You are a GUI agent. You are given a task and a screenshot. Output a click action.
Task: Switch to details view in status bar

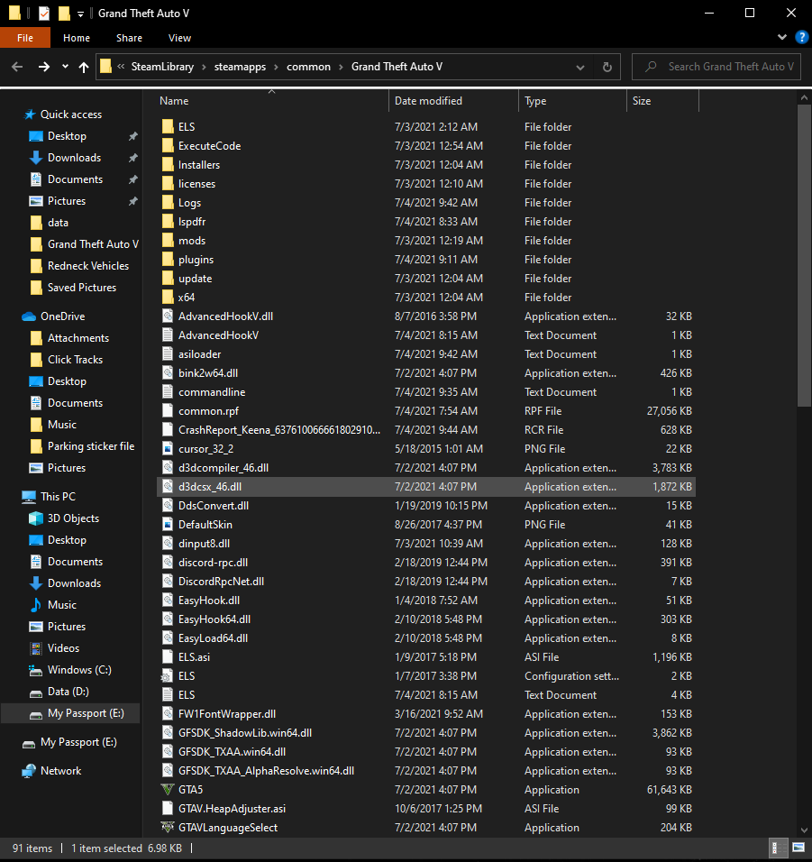point(776,848)
